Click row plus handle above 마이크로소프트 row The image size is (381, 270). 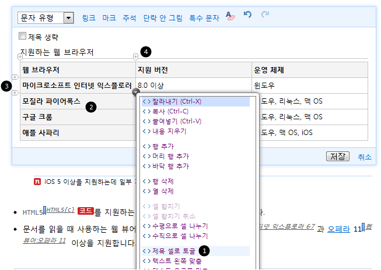coord(15,77)
